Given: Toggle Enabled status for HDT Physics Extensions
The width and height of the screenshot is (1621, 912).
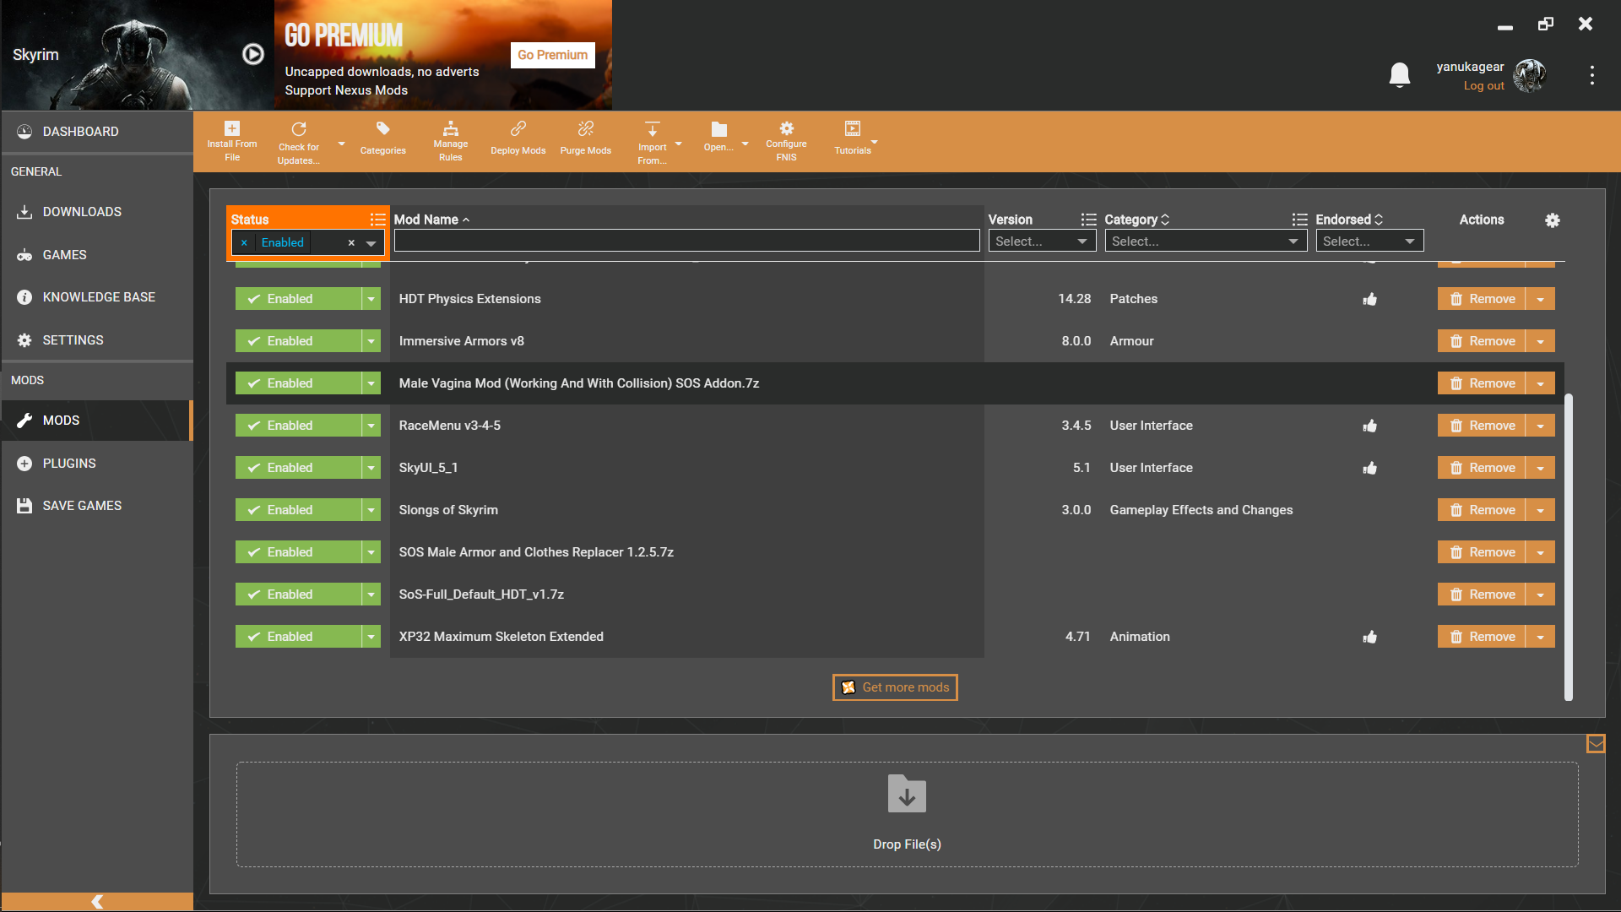Looking at the screenshot, I should point(298,299).
